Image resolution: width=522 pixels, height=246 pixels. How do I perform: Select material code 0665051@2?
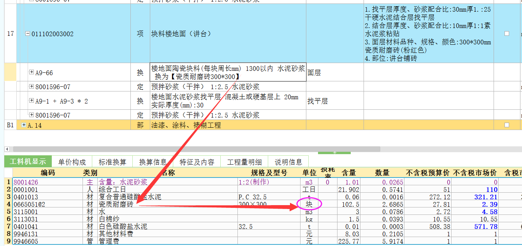[x=47, y=204]
